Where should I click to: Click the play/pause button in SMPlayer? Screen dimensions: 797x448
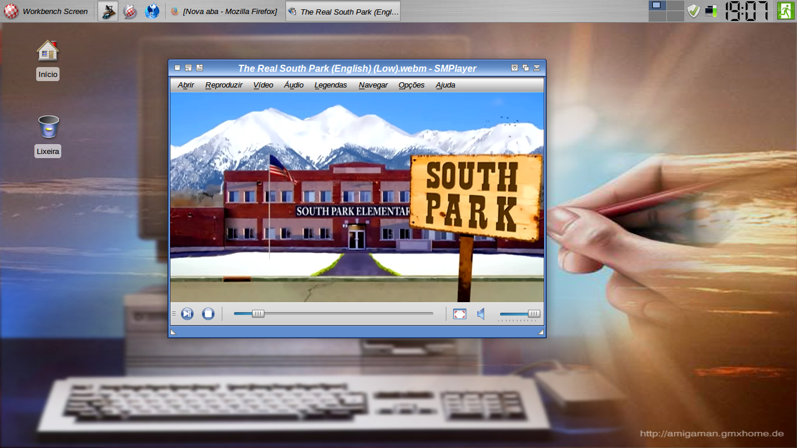pyautogui.click(x=187, y=314)
